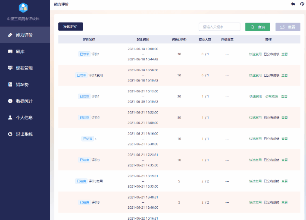Screen dimensions: 306x220
Task: Click the 发起评价 button
Action: [71, 27]
